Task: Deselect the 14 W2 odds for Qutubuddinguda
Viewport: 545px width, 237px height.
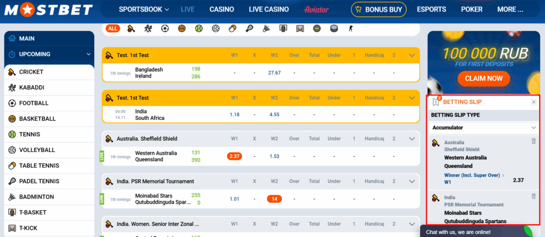Action: tap(274, 199)
